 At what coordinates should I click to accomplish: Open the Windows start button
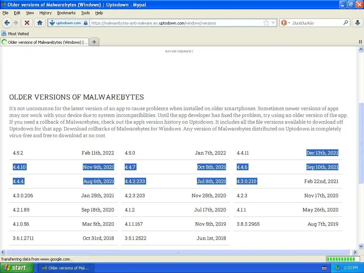(17, 268)
